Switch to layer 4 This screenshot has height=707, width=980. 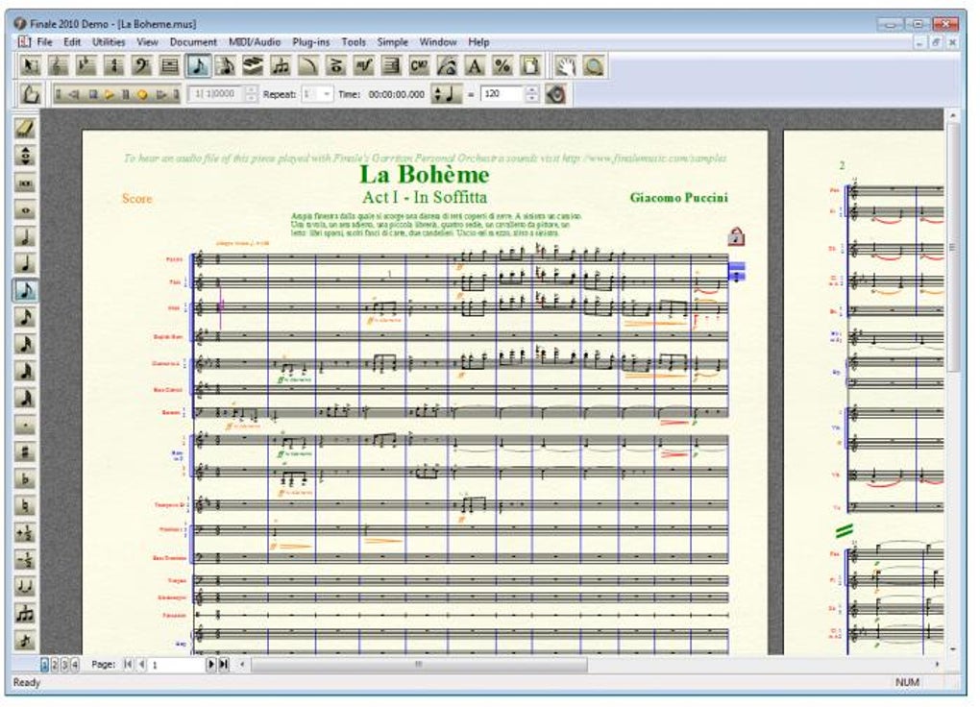74,664
